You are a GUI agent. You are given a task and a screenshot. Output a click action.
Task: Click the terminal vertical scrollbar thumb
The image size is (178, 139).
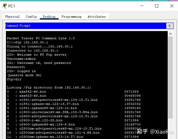(170, 77)
